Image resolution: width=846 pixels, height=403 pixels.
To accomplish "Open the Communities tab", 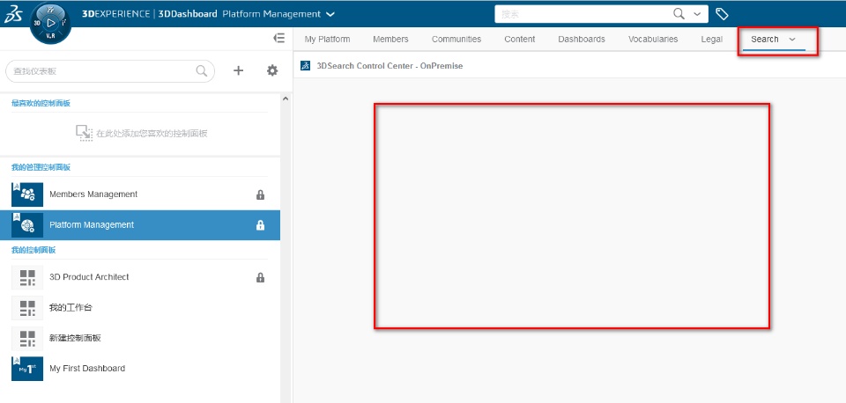I will [456, 40].
